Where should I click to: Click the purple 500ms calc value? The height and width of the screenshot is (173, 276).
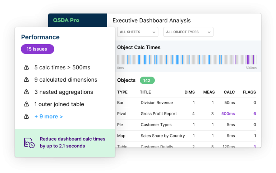[x=228, y=114]
